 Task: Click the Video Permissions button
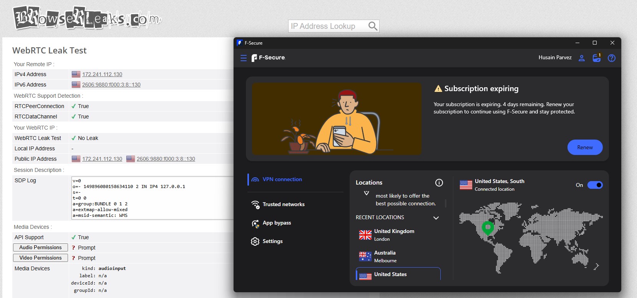[x=40, y=258]
